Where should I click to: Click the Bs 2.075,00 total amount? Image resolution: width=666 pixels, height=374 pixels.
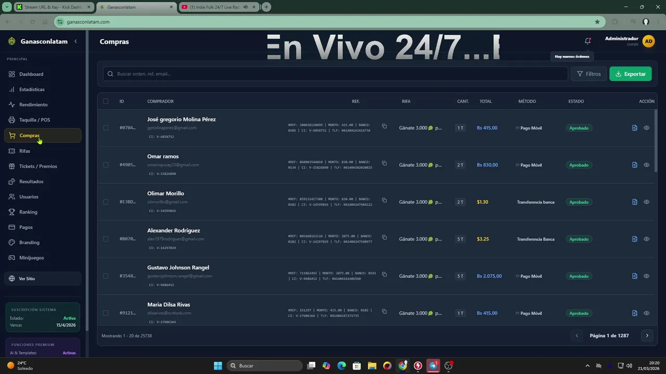point(489,276)
